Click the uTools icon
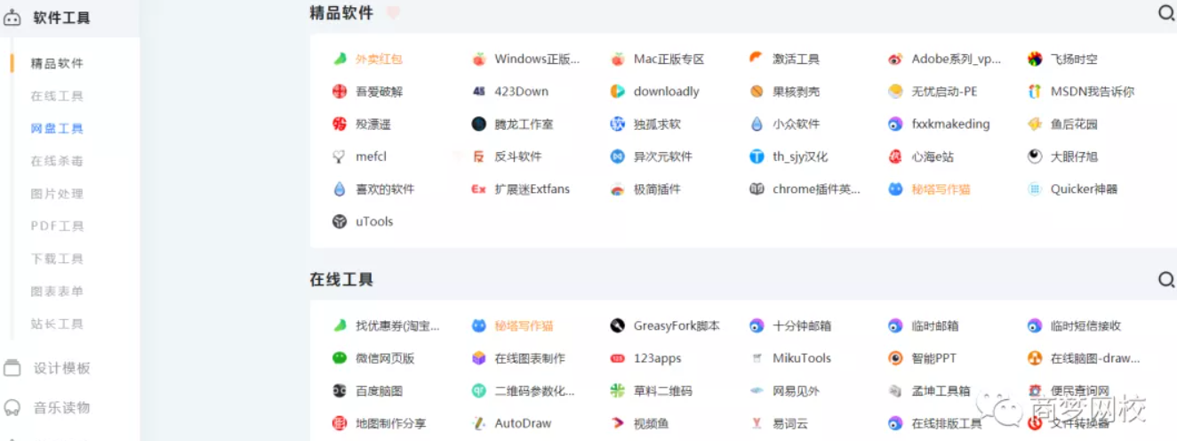 coord(340,221)
